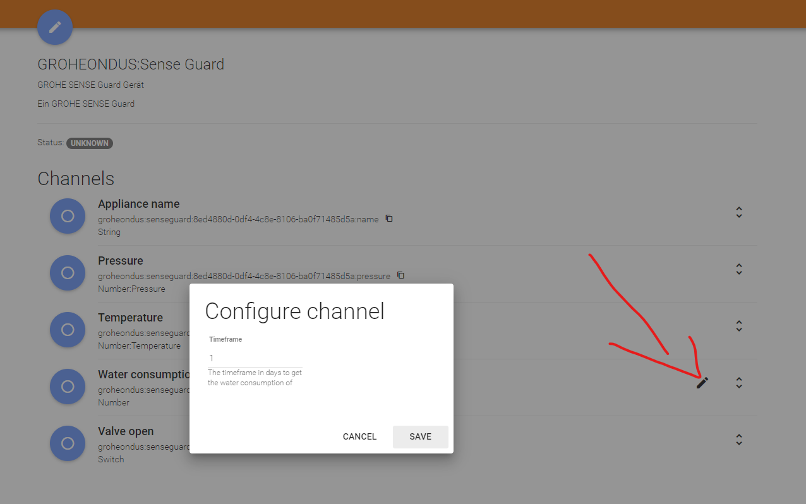Toggle link circle for Temperature channel
The image size is (806, 504).
[x=68, y=330]
